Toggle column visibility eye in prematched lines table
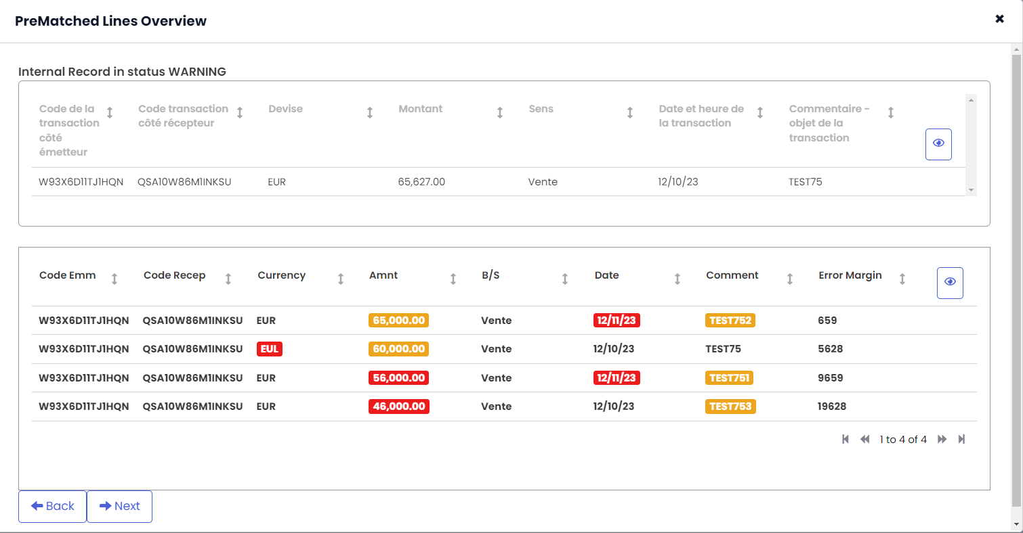The height and width of the screenshot is (533, 1023). pyautogui.click(x=950, y=283)
